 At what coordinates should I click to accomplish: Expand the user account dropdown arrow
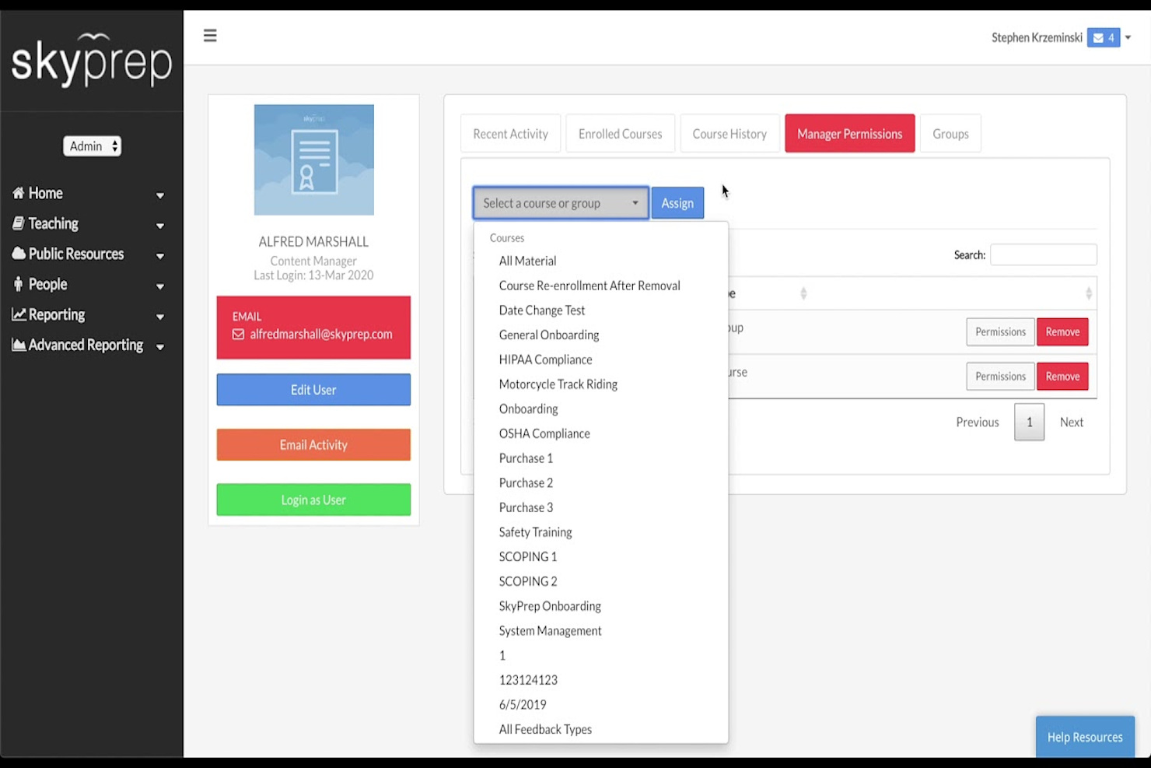click(1128, 37)
